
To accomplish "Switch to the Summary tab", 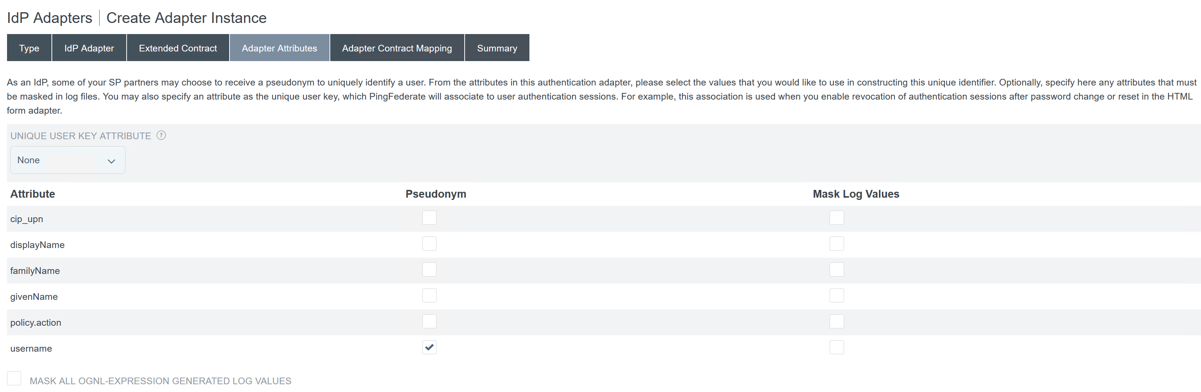I will (x=496, y=47).
